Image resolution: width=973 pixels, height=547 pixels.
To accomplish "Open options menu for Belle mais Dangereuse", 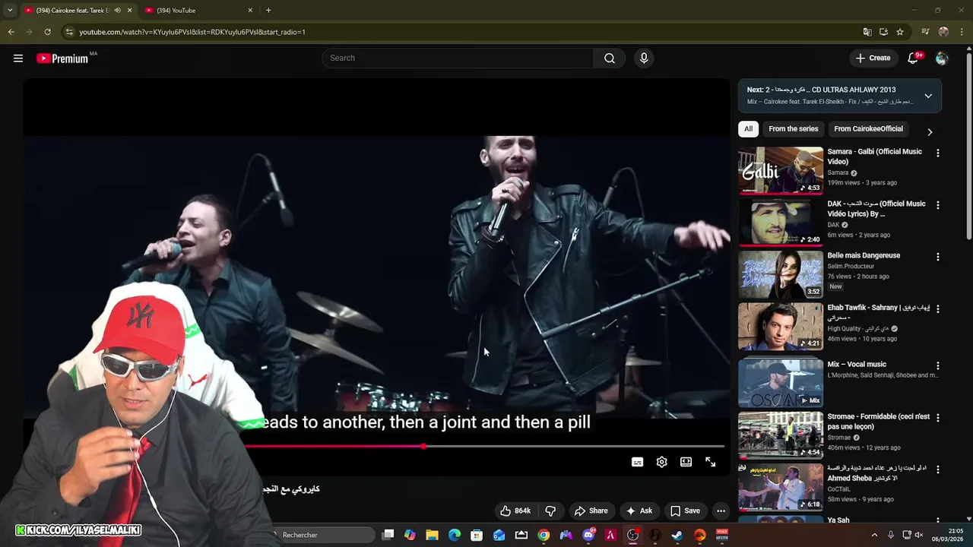I will (x=937, y=257).
